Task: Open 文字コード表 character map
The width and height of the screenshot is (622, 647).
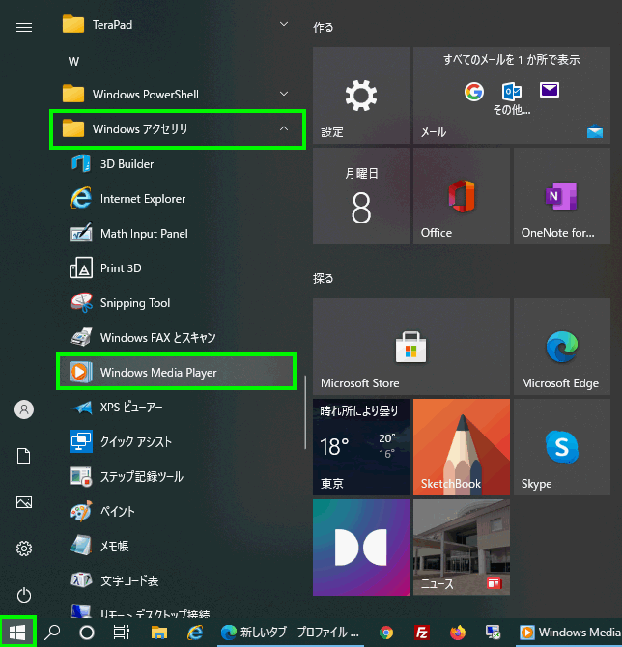Action: 176,580
